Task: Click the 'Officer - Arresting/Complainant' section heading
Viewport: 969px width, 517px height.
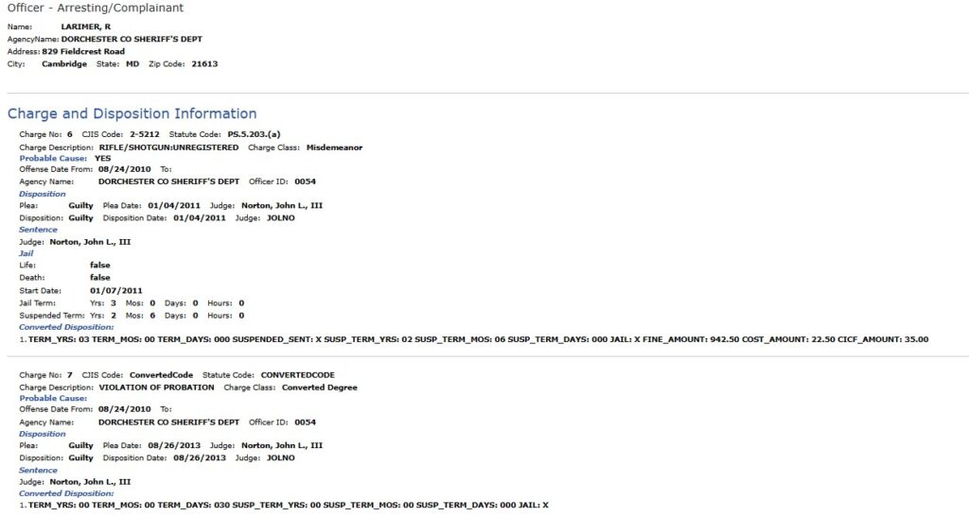Action: tap(96, 8)
